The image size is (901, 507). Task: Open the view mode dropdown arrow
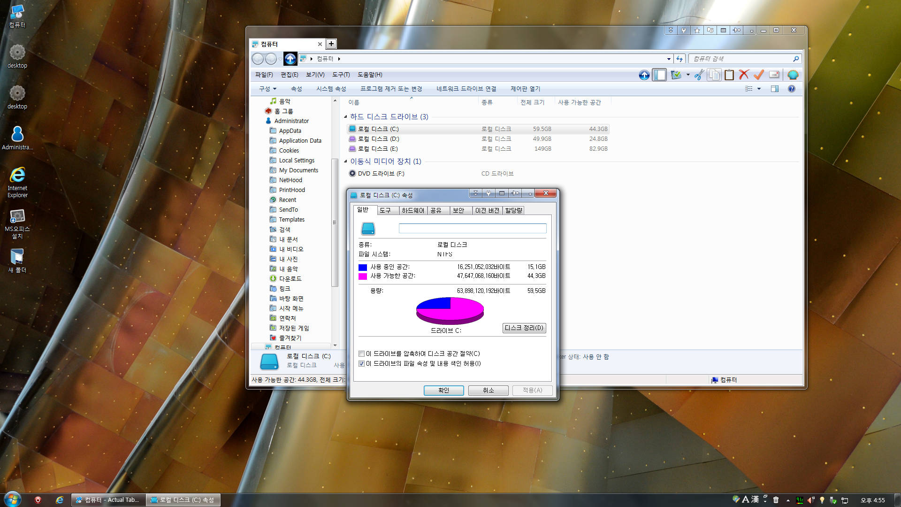[759, 89]
